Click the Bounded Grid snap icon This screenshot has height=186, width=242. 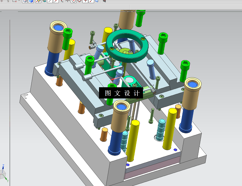[104, 1]
